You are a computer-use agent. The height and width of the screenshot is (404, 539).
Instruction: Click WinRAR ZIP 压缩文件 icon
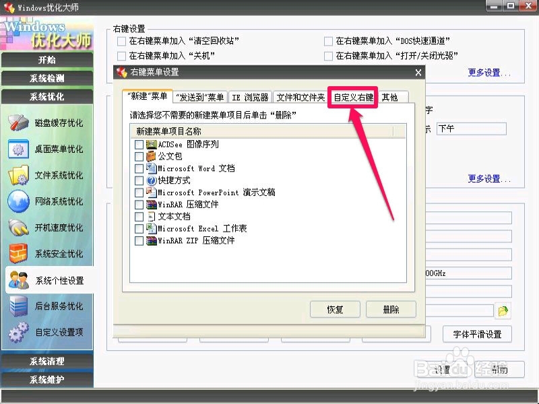coord(151,240)
